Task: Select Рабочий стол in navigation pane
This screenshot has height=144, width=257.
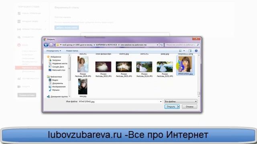Action: pos(59,70)
